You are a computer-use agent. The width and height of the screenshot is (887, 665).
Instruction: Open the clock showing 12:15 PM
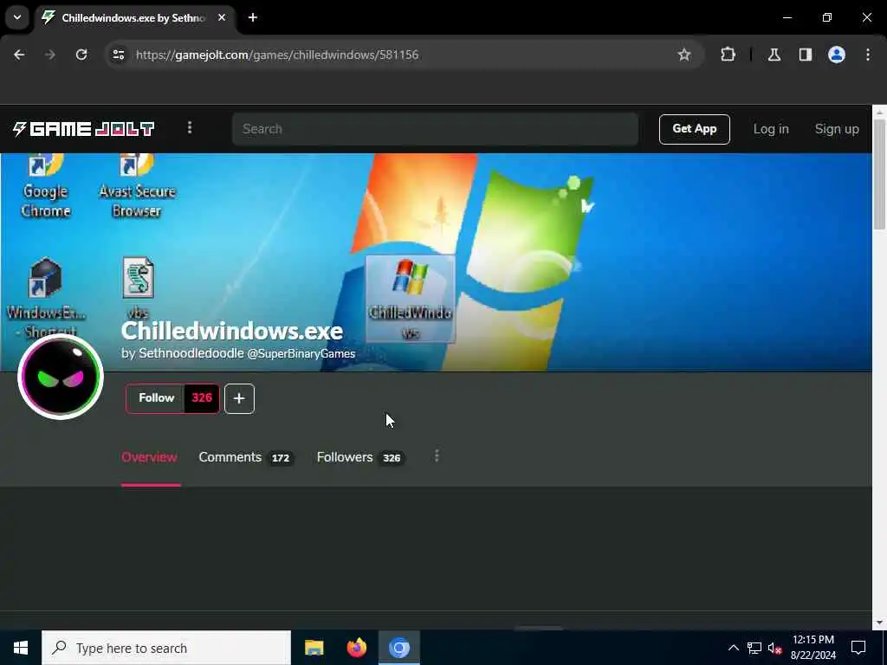[x=813, y=648]
